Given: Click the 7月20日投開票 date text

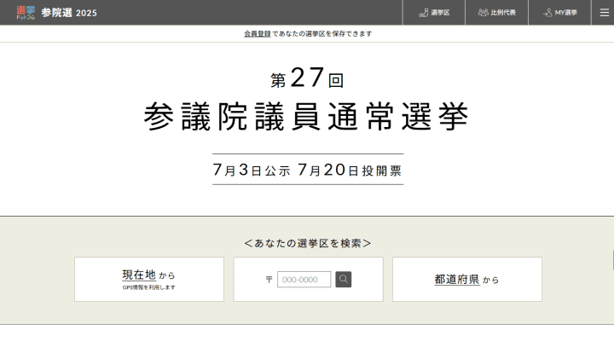Looking at the screenshot, I should coord(350,170).
